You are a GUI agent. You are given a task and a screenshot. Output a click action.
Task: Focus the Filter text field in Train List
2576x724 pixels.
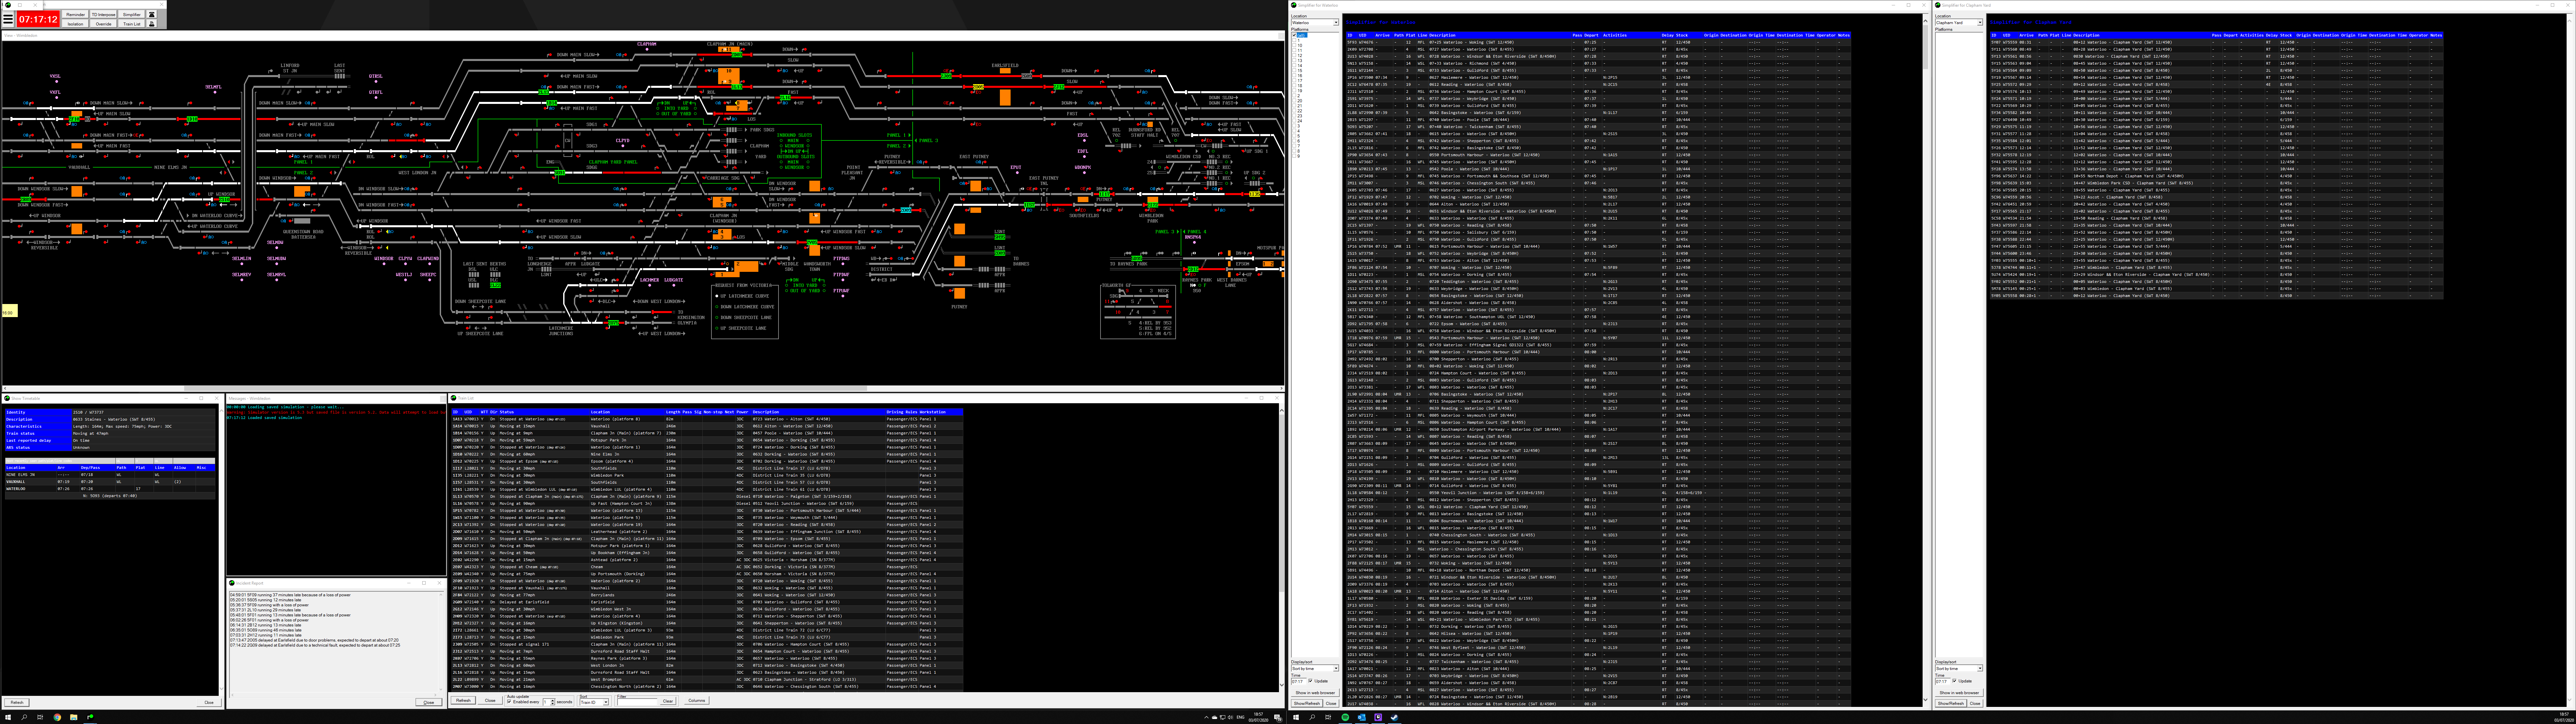click(637, 702)
